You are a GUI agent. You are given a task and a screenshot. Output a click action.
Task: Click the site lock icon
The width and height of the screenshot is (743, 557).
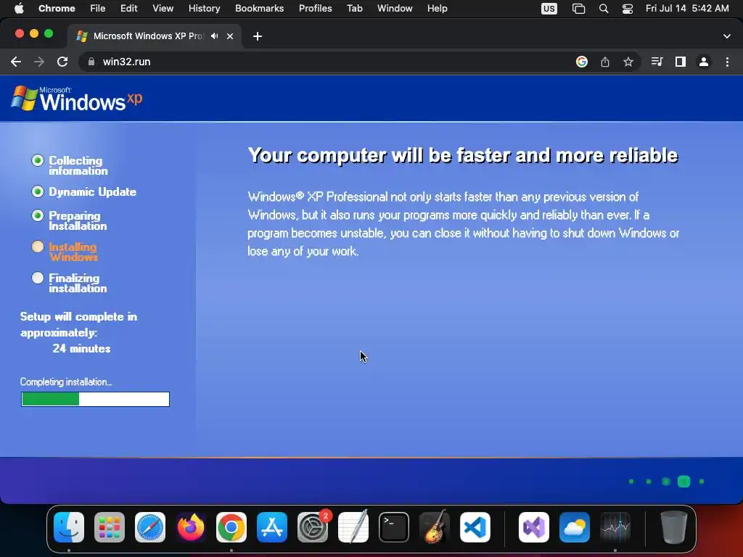coord(91,62)
